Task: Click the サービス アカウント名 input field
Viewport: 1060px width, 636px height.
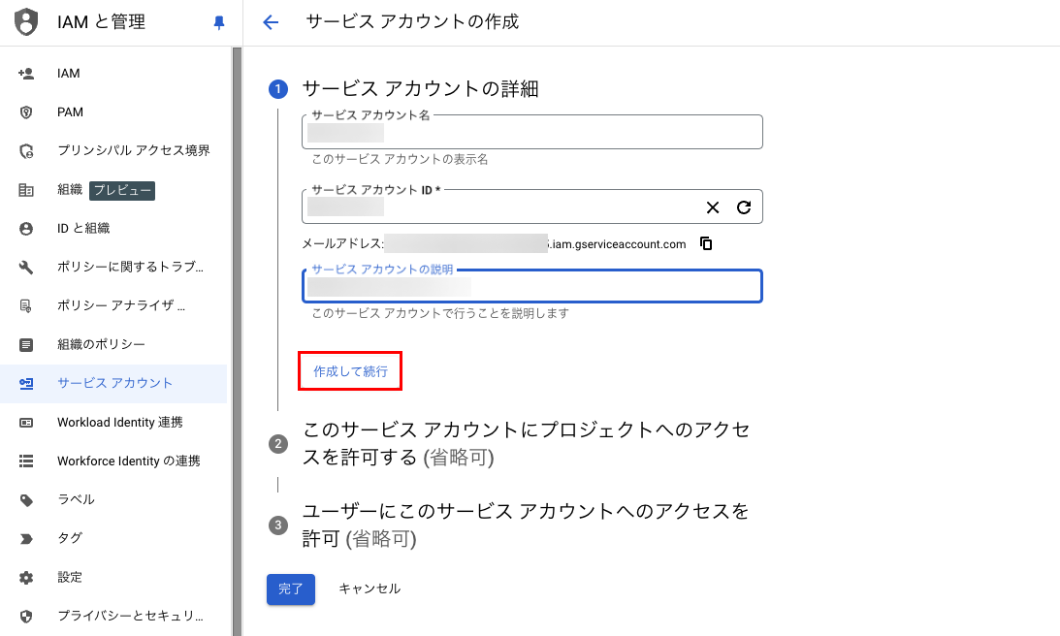Action: pyautogui.click(x=531, y=132)
